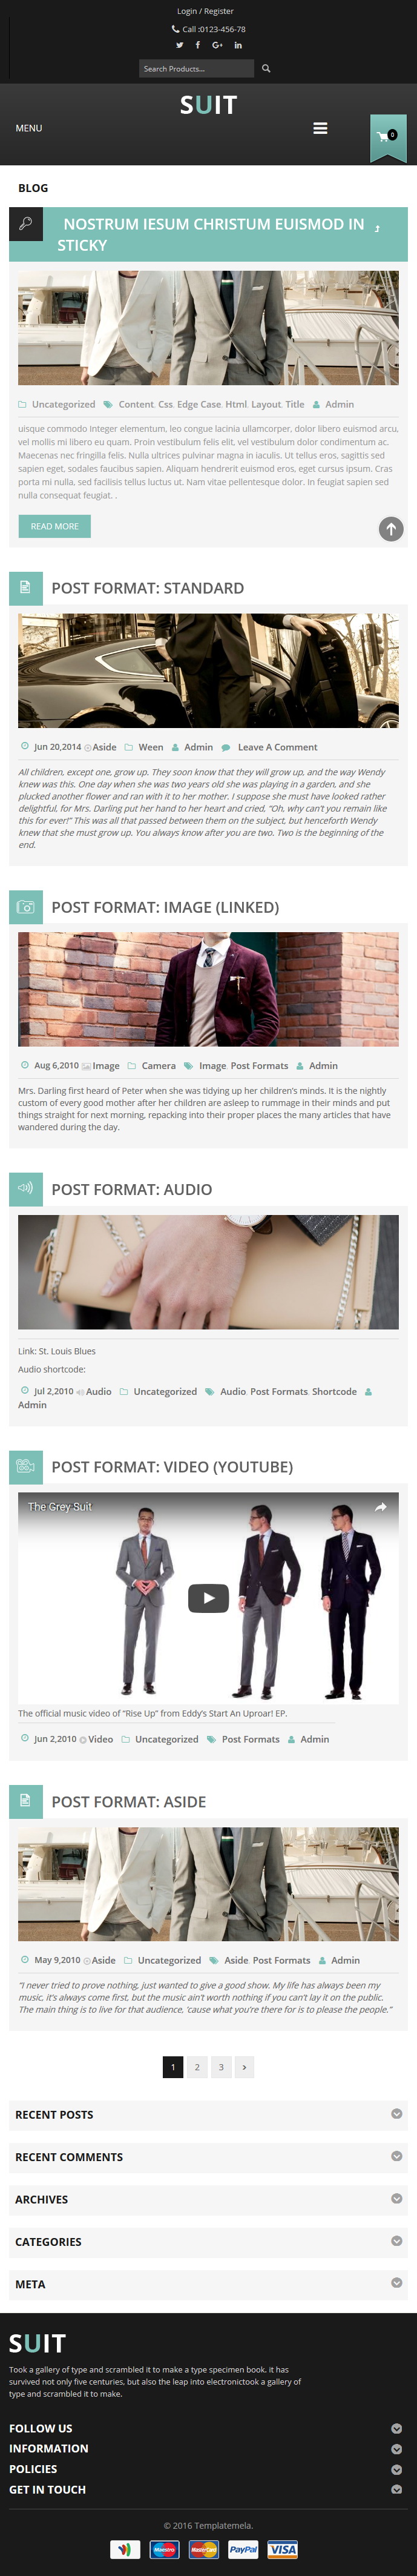Open the hamburger menu icon
The width and height of the screenshot is (417, 2576).
(x=320, y=128)
